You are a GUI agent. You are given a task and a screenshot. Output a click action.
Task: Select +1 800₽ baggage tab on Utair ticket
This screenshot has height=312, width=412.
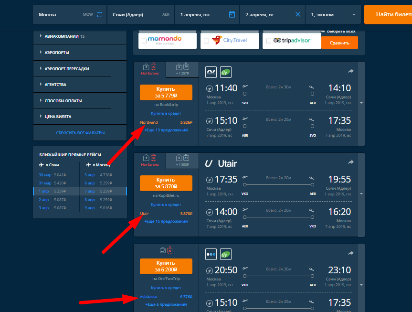coord(182,161)
